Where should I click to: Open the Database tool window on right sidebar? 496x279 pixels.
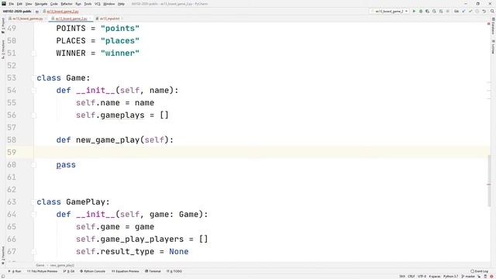click(493, 26)
